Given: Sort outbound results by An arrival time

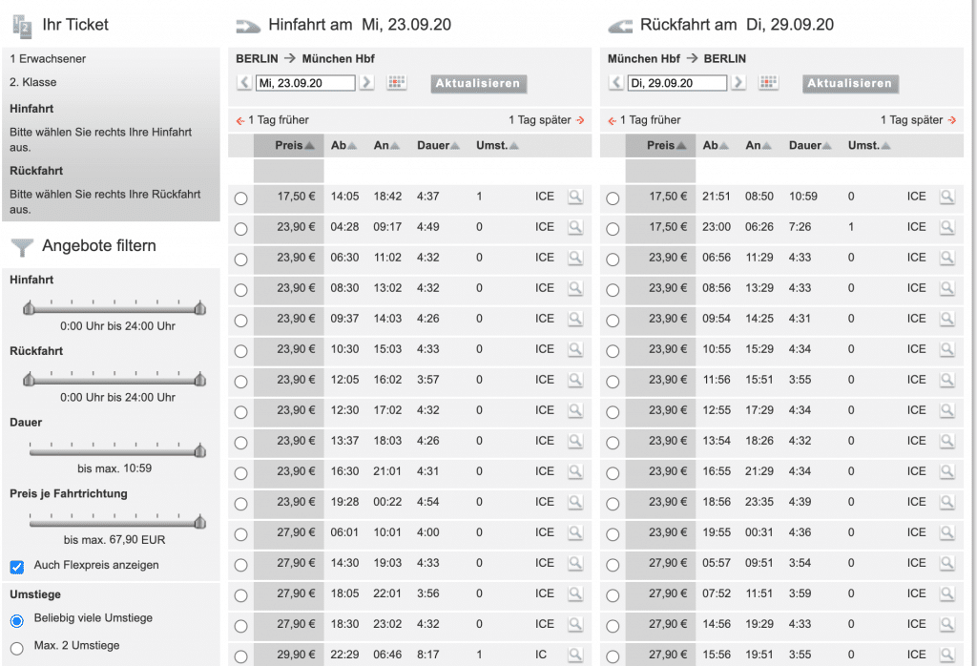Looking at the screenshot, I should pyautogui.click(x=385, y=146).
